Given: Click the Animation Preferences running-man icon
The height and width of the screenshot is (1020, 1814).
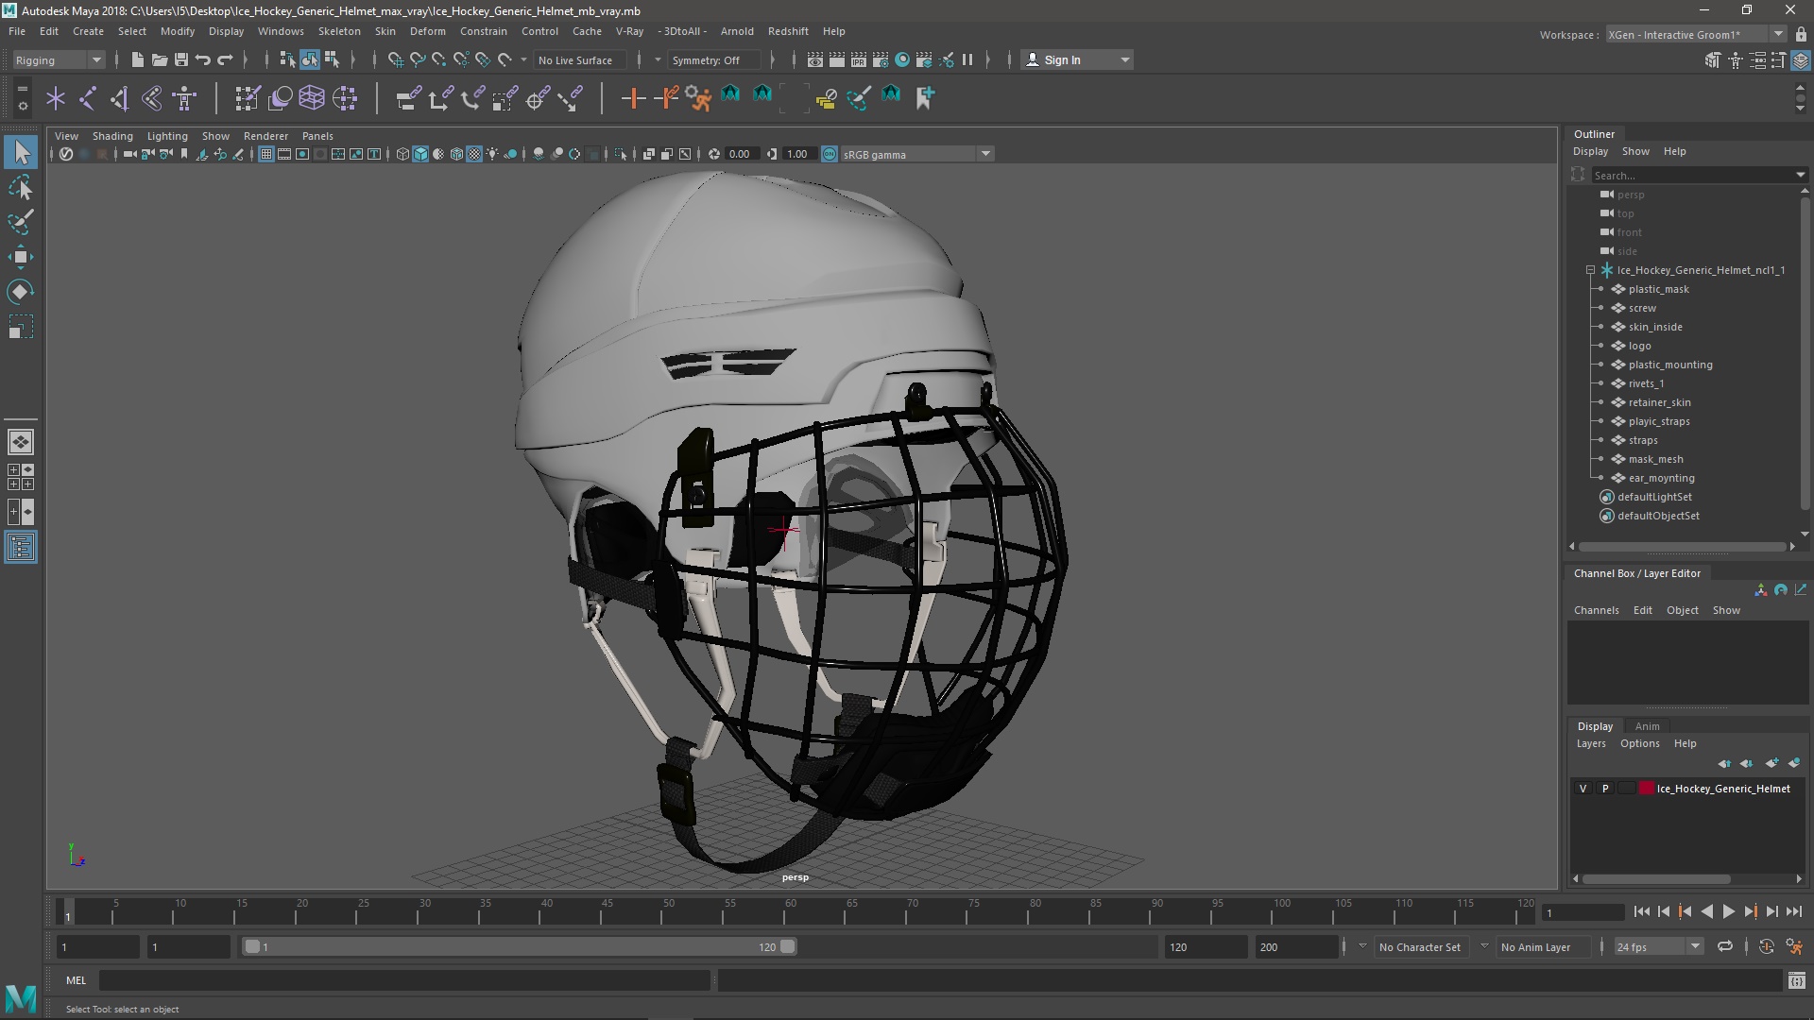Looking at the screenshot, I should click(x=1794, y=946).
